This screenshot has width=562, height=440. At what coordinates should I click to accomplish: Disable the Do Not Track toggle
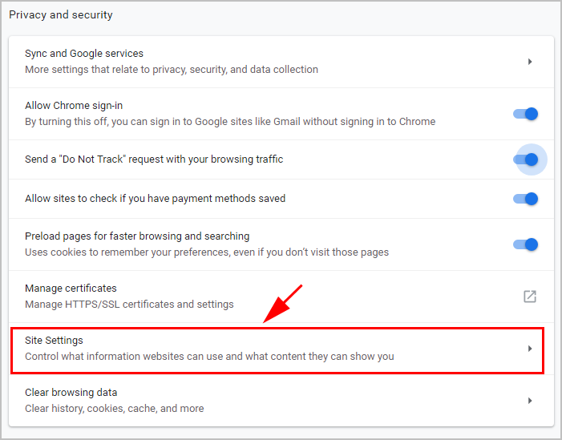point(526,159)
